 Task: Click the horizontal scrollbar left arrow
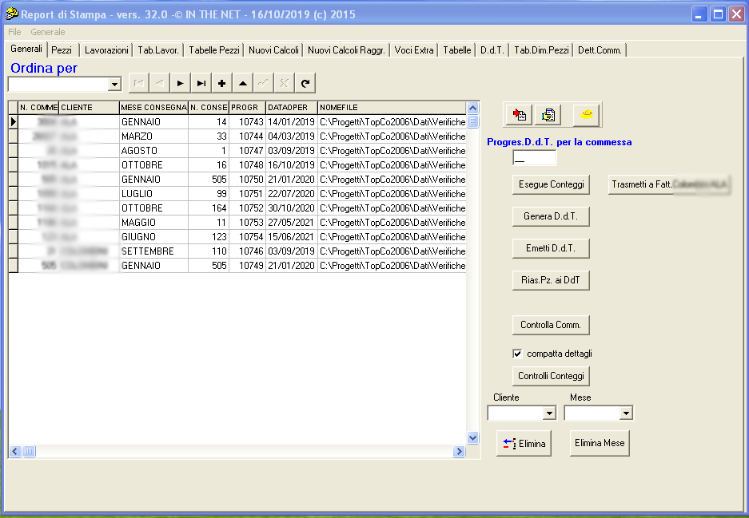click(x=15, y=451)
